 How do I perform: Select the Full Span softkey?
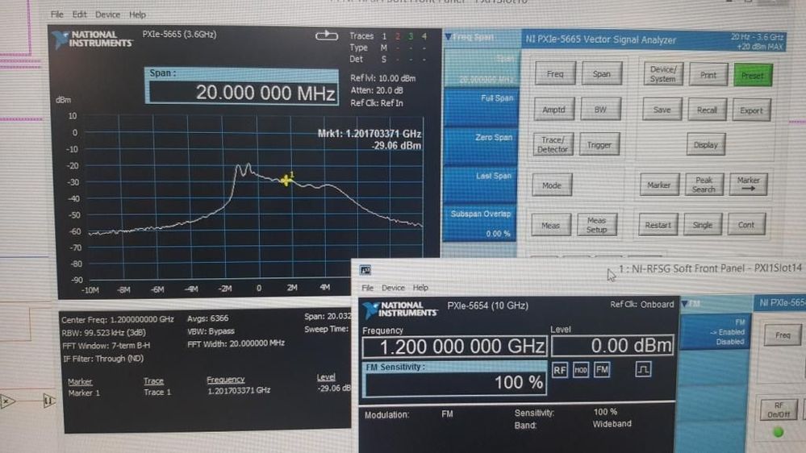[x=481, y=107]
